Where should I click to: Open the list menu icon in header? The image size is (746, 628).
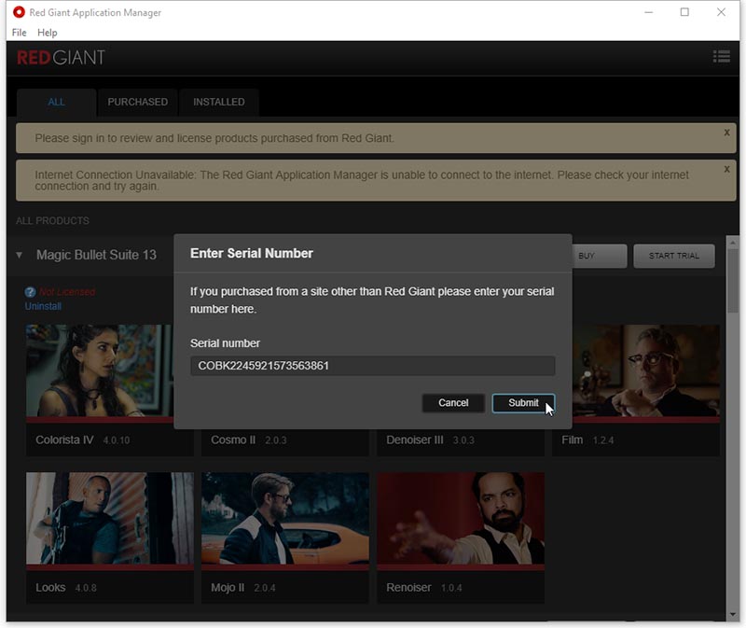coord(721,56)
